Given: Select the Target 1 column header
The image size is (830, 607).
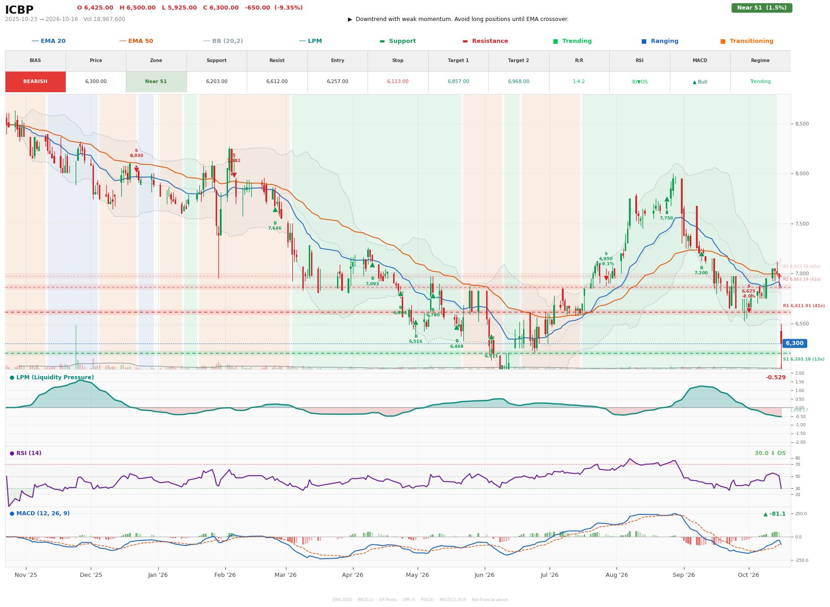Looking at the screenshot, I should pyautogui.click(x=458, y=61).
